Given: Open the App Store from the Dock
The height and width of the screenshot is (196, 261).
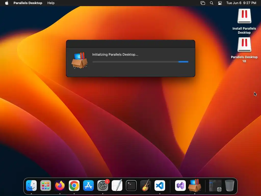Looking at the screenshot, I should [88, 186].
